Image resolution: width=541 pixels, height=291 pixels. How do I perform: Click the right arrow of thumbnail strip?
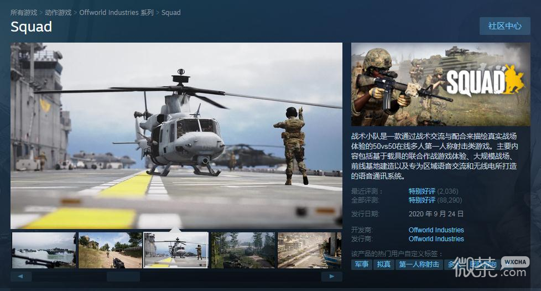pos(331,277)
